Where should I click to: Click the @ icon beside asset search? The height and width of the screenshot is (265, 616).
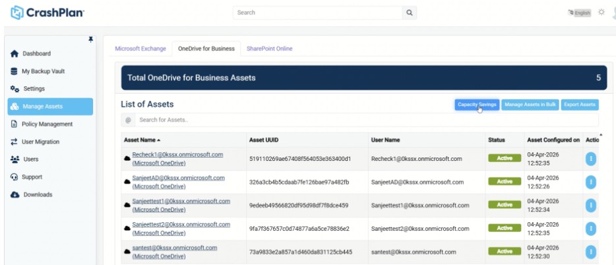pyautogui.click(x=128, y=120)
